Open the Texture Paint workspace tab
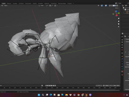Screen dimensions: 129x97 coord(28,4)
